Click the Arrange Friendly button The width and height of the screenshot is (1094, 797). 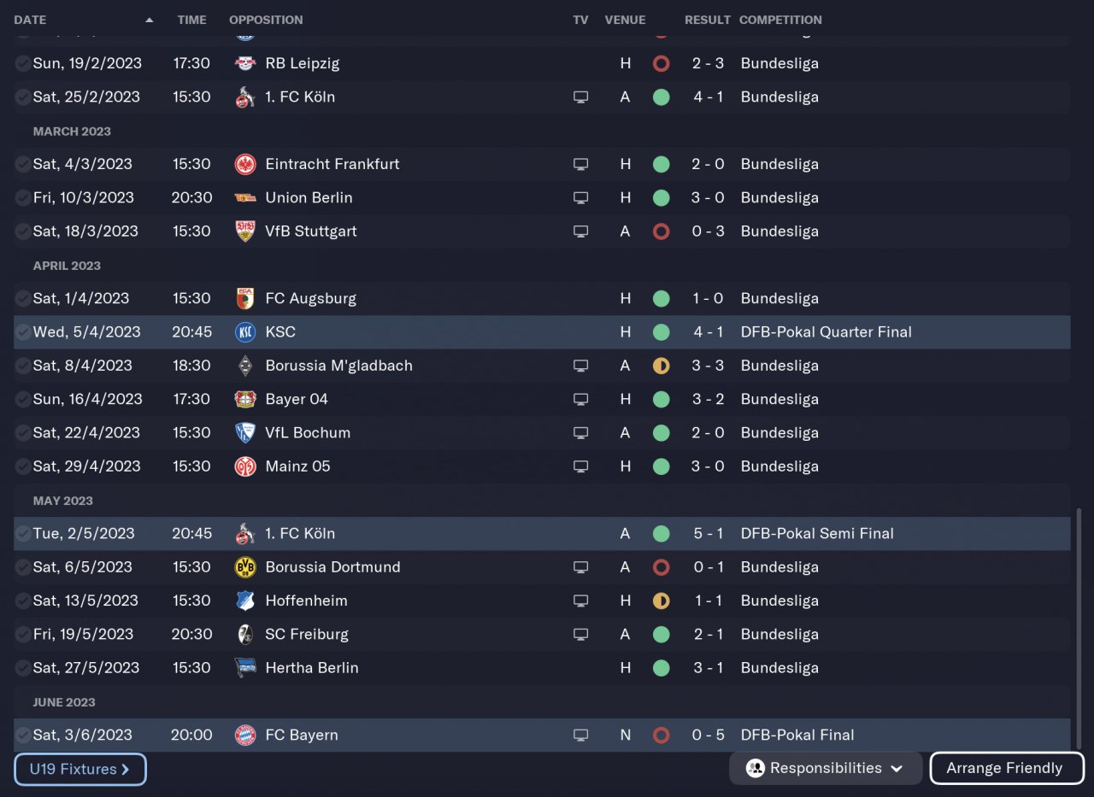coord(1005,768)
